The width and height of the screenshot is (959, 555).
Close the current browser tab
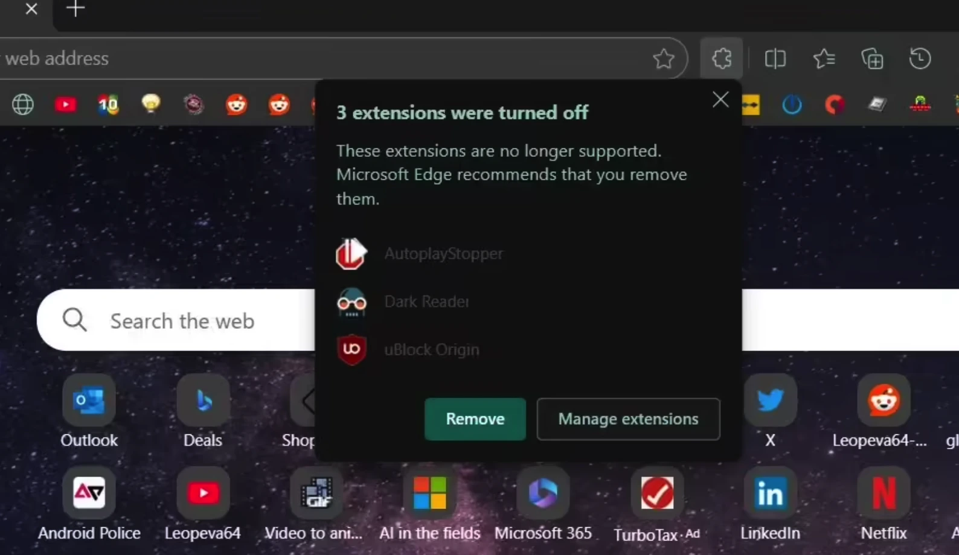tap(31, 9)
